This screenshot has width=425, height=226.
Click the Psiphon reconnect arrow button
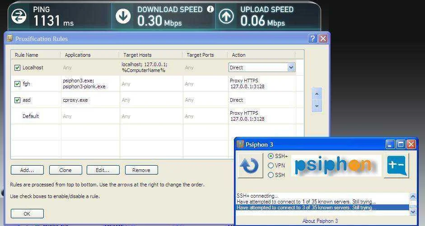pyautogui.click(x=250, y=165)
